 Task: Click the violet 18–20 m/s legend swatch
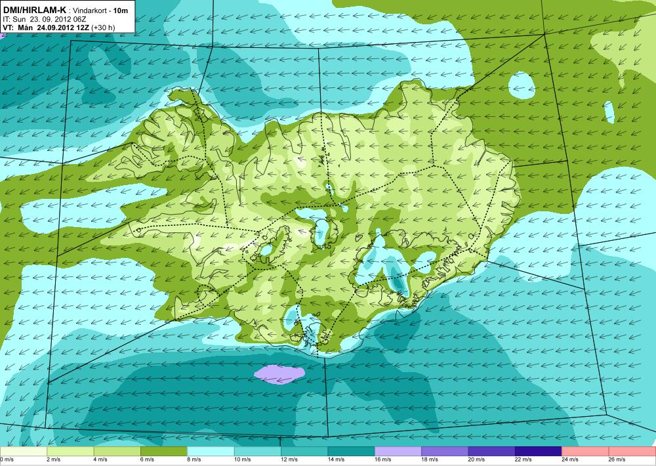[x=445, y=452]
